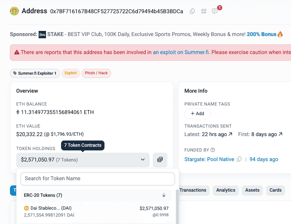Viewport: 291px width, 224px height.
Task: Open latest sent transaction arrow icon
Action: pyautogui.click(x=230, y=134)
